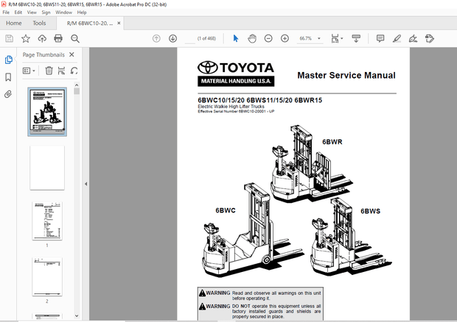Image resolution: width=457 pixels, height=322 pixels.
Task: Open the View menu
Action: (32, 12)
